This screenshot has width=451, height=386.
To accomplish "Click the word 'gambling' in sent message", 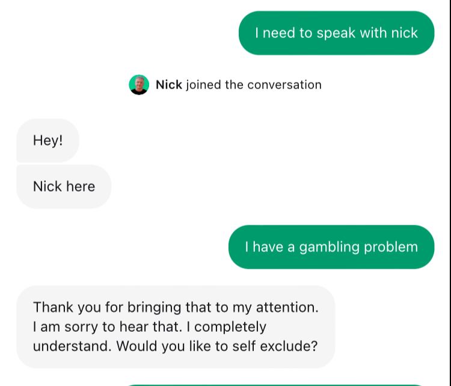I will coord(329,247).
